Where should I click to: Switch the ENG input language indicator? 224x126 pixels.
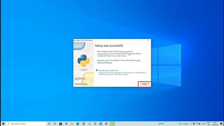pos(209,124)
